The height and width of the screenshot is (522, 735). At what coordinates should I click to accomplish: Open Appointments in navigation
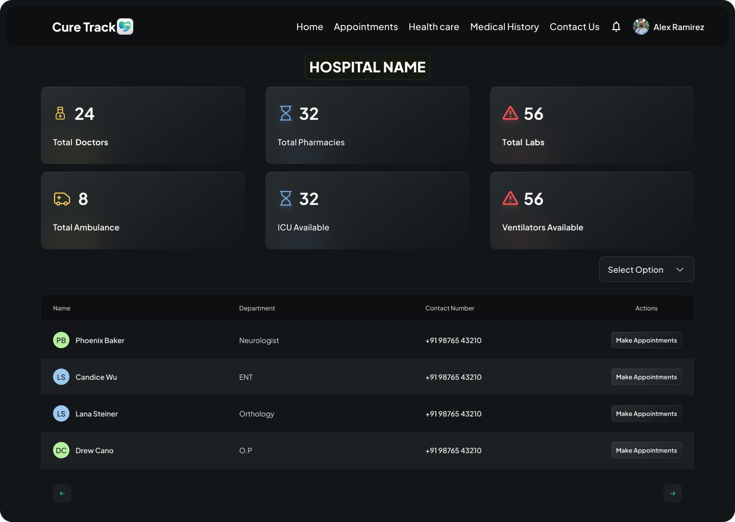tap(366, 27)
